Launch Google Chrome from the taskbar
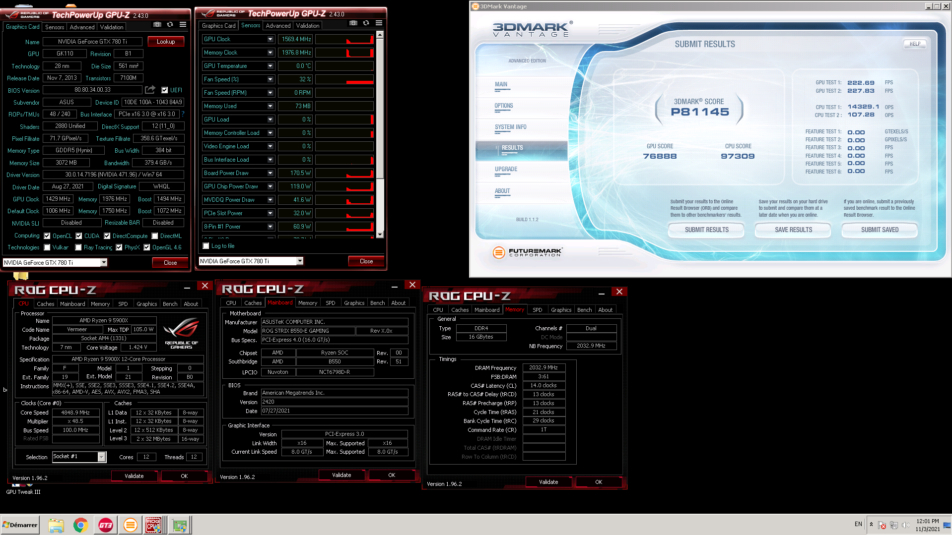Image resolution: width=952 pixels, height=535 pixels. [80, 525]
